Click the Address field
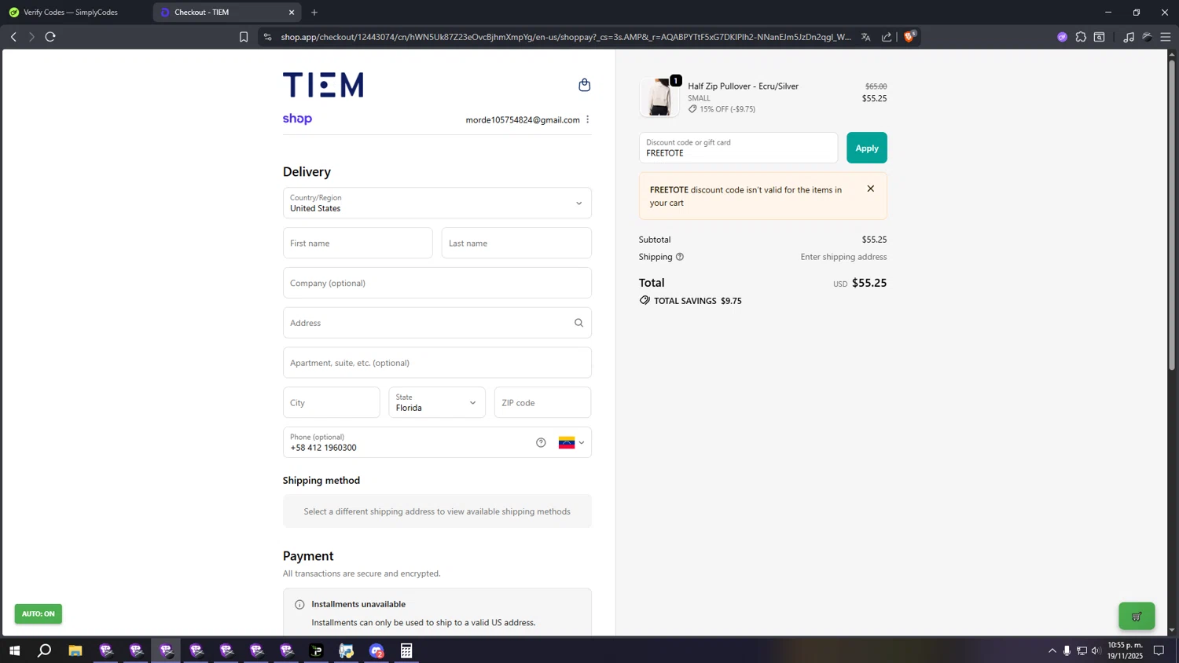This screenshot has width=1179, height=663. tap(437, 323)
